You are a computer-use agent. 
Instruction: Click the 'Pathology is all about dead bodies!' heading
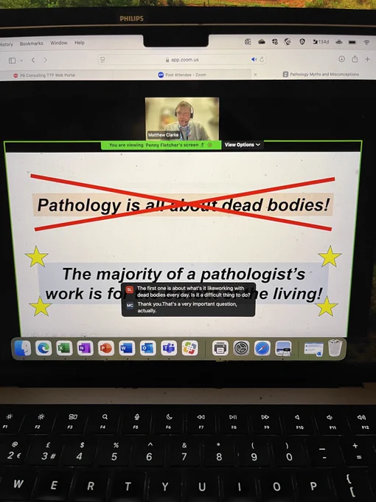(x=183, y=204)
